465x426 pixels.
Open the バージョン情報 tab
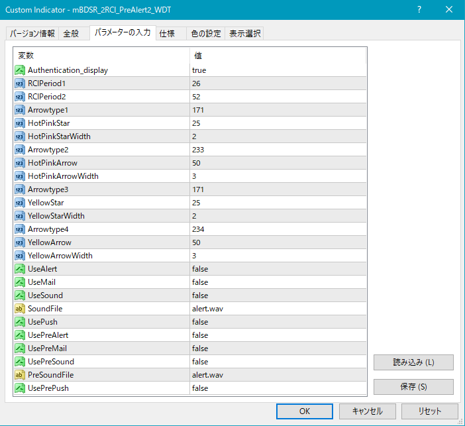(x=32, y=34)
